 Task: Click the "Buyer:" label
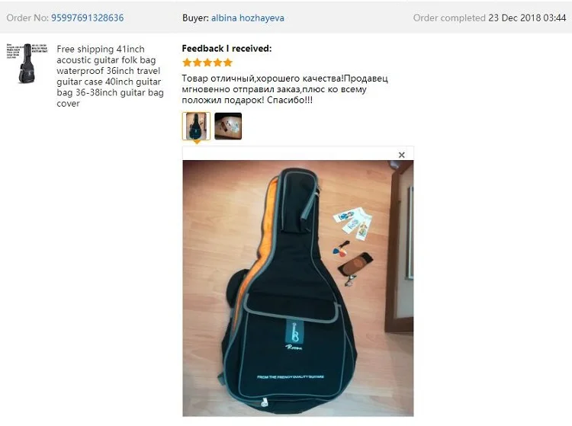(195, 18)
